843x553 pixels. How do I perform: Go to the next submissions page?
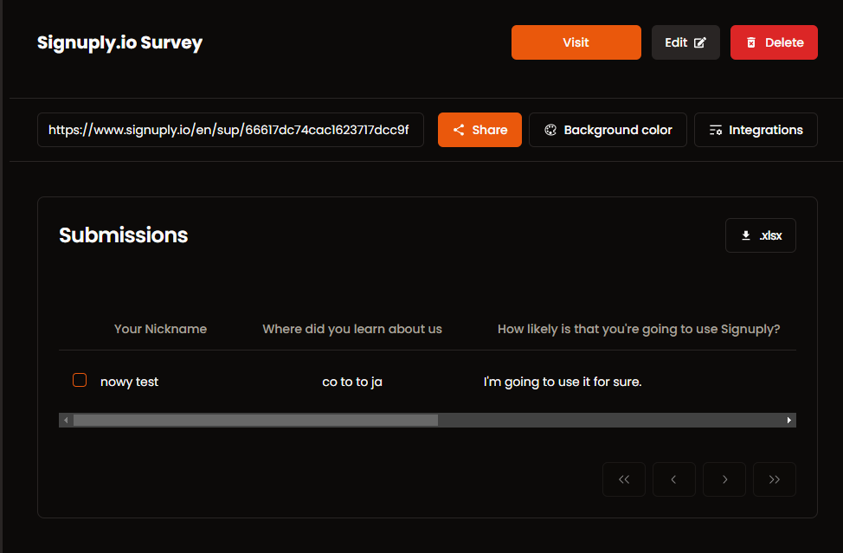click(724, 479)
